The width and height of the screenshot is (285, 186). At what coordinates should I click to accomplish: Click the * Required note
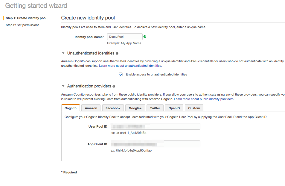pyautogui.click(x=69, y=172)
